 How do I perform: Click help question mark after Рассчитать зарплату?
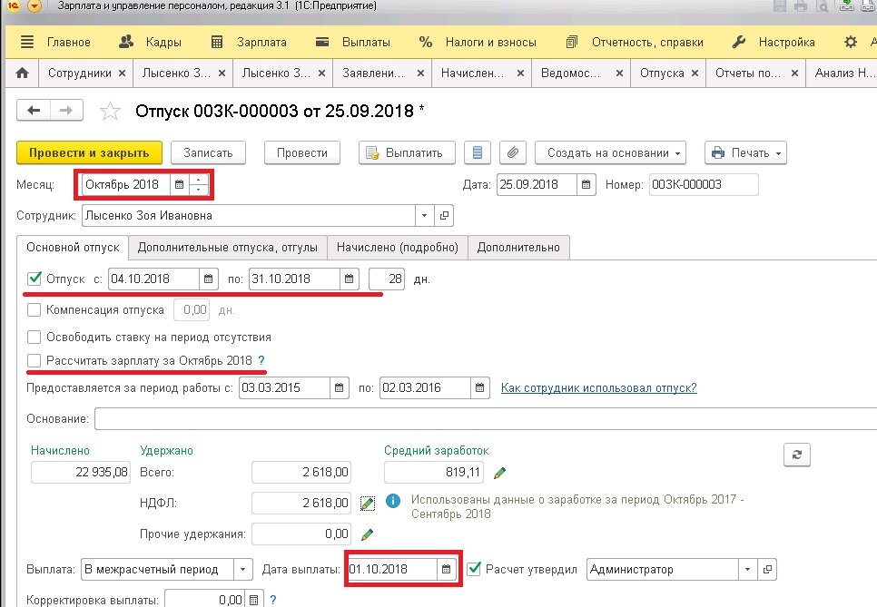[261, 361]
